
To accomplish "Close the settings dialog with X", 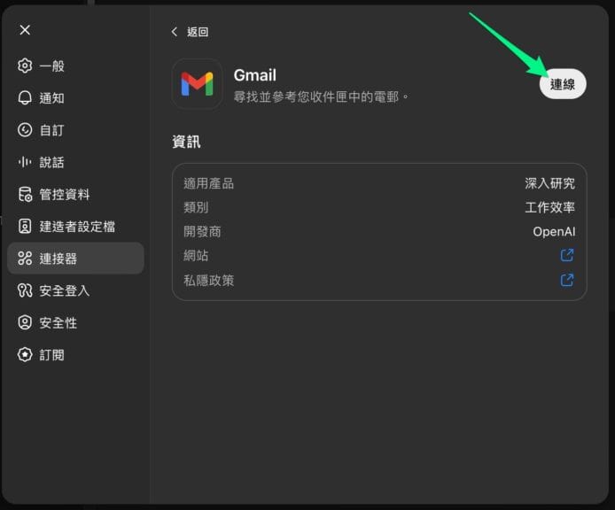I will coord(25,30).
